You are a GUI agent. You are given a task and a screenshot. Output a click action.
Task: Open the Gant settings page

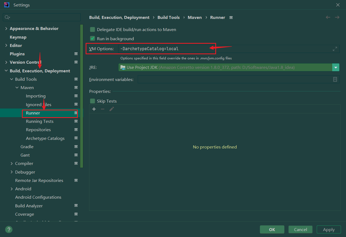click(x=25, y=155)
